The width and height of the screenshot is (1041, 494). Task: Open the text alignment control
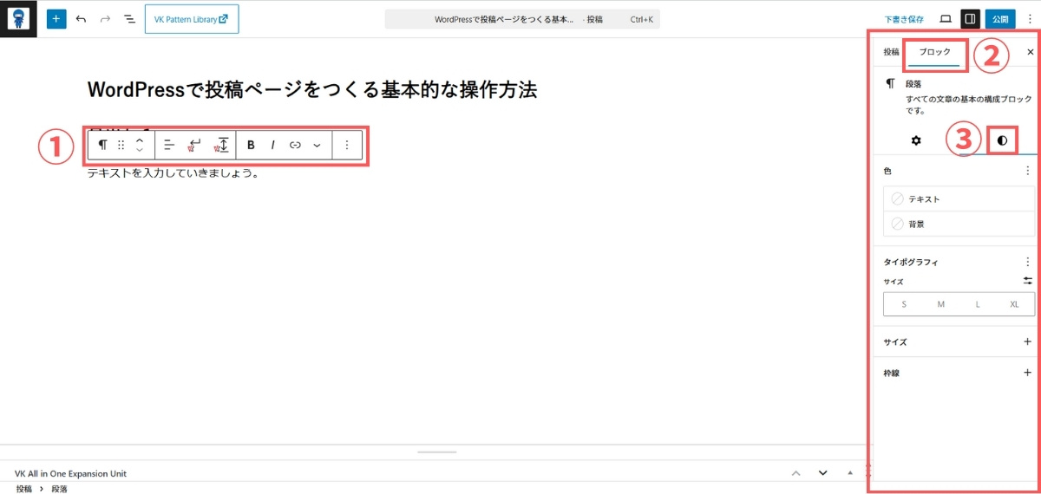tap(169, 145)
